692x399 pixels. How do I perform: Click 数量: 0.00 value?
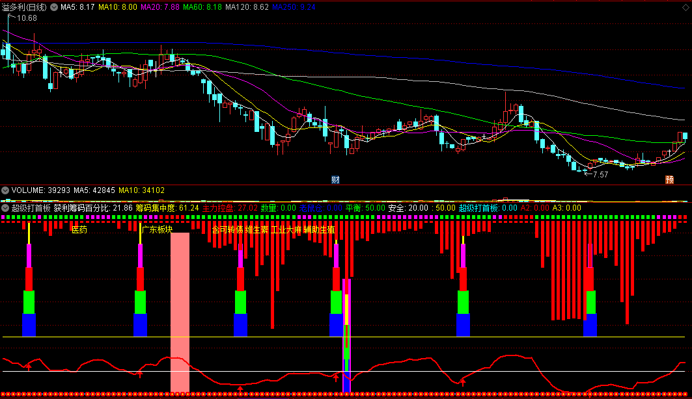point(279,208)
